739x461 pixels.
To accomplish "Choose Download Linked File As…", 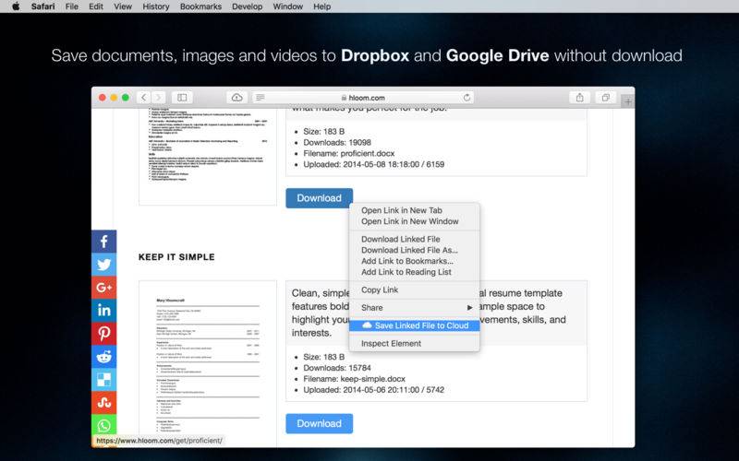I will [x=414, y=250].
